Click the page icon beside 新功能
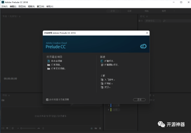The width and height of the screenshot is (191, 133). click(x=102, y=84)
